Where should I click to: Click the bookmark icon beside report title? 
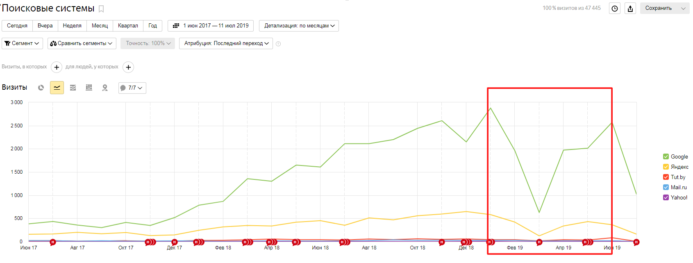[101, 9]
